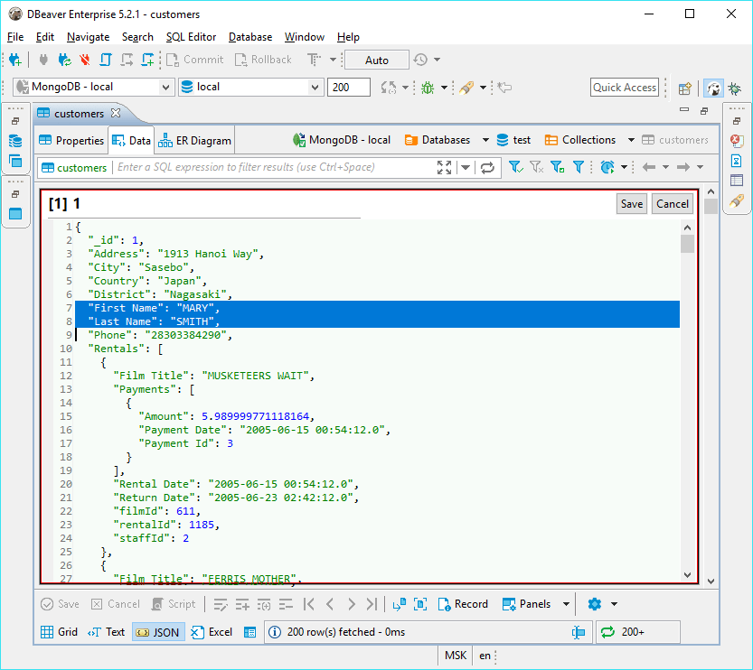This screenshot has width=753, height=670.
Task: Expand the filter input panel icon
Action: 444,167
